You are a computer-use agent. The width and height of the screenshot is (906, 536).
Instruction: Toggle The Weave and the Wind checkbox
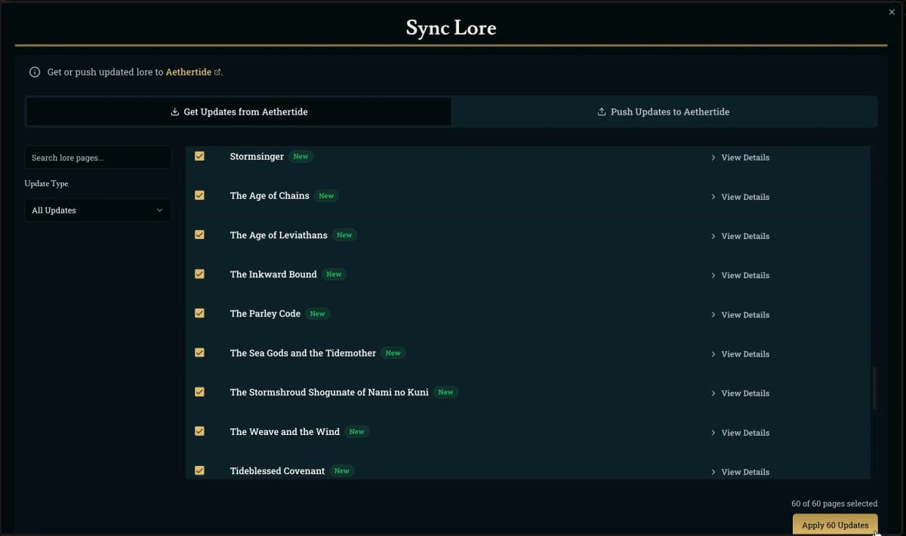(x=199, y=431)
